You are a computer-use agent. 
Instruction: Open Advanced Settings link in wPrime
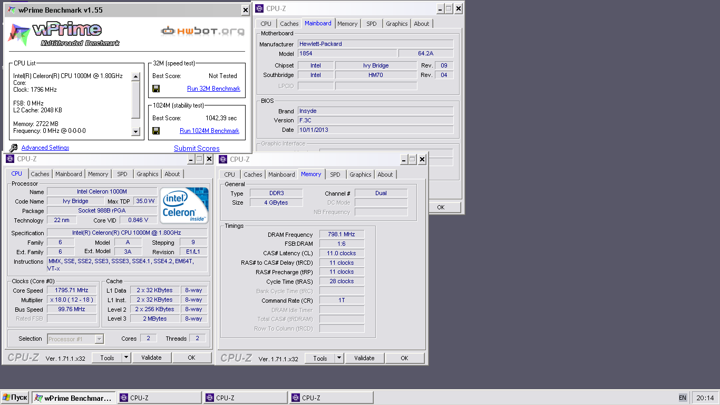point(45,148)
